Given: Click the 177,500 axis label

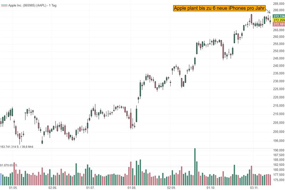Looking at the screenshot, I should (279, 175).
